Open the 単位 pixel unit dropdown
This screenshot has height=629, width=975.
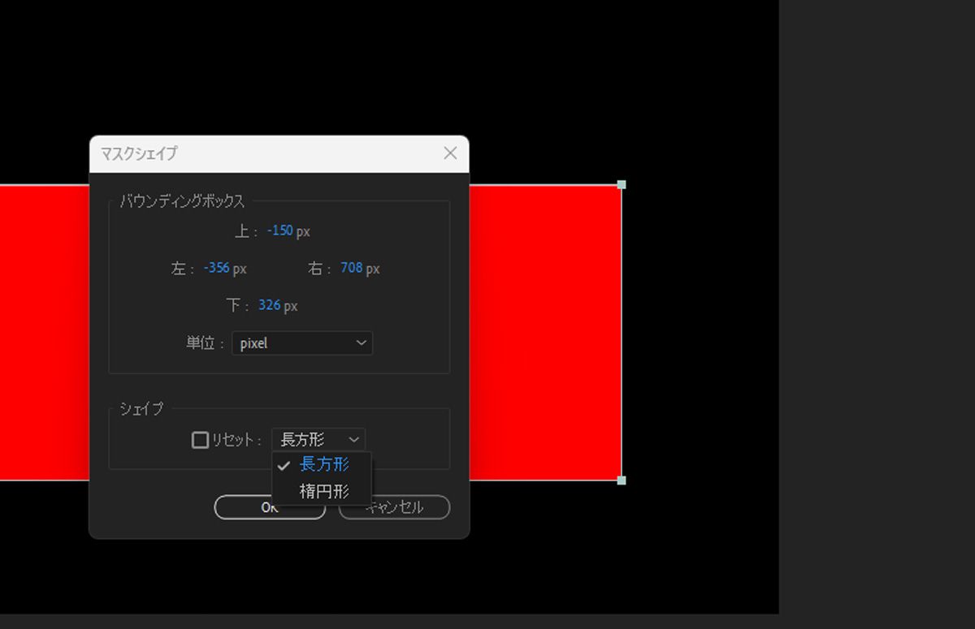301,343
